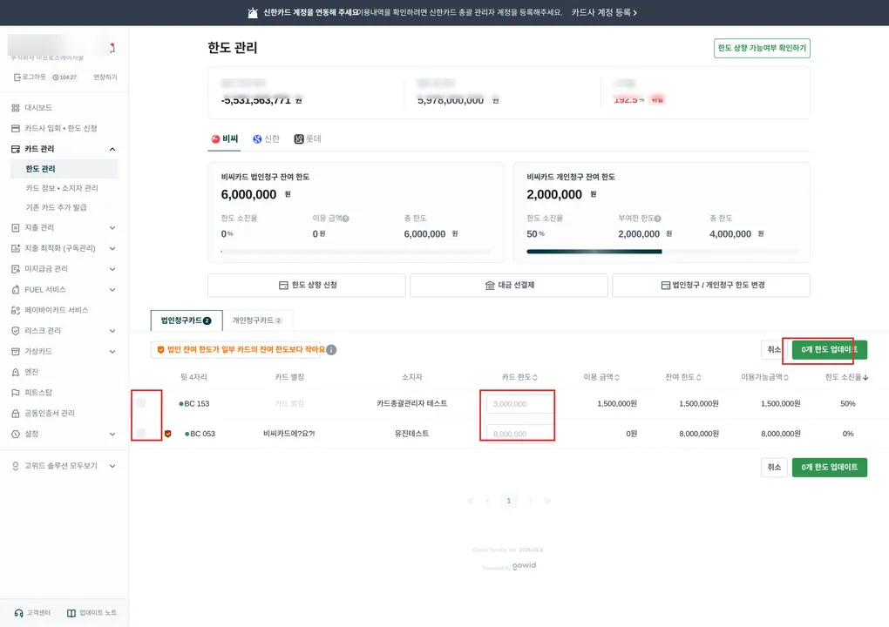Viewport: 889px width, 627px height.
Task: Click info icon next to 부여한 한도
Action: (x=658, y=219)
